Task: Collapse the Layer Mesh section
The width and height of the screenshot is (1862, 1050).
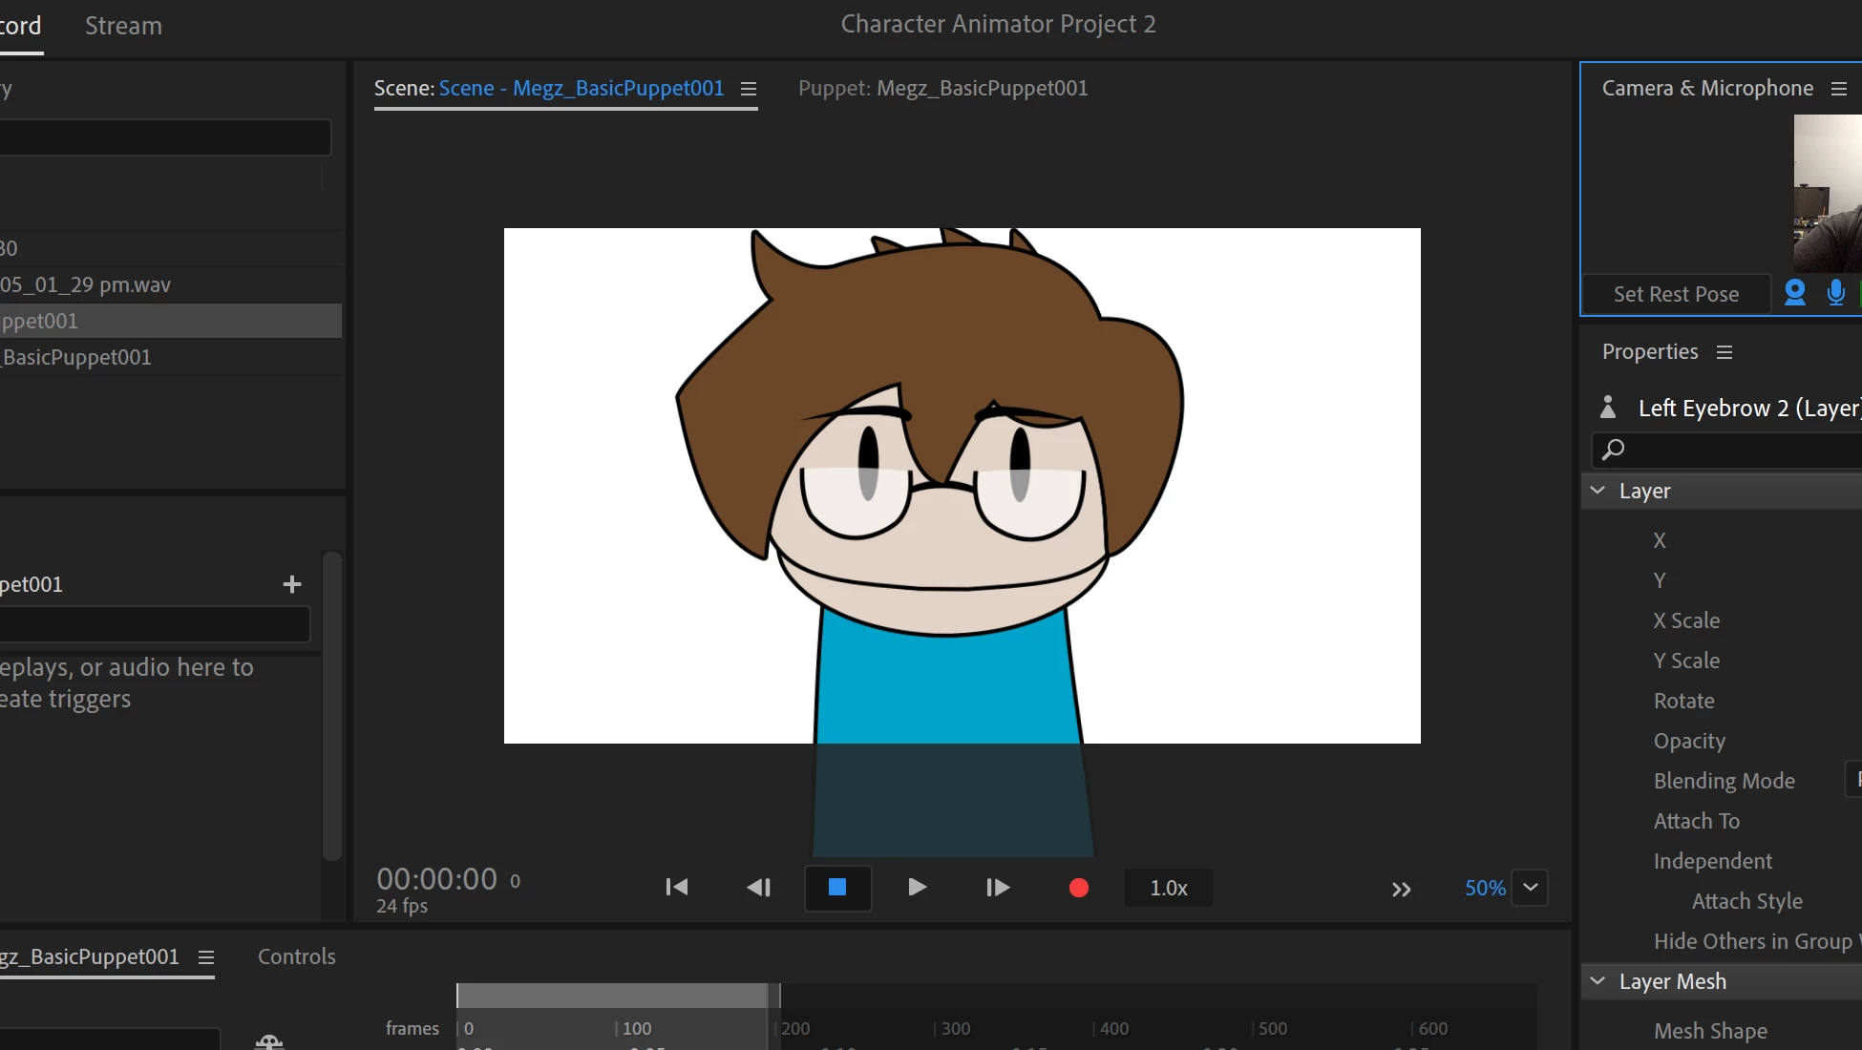Action: coord(1598,981)
